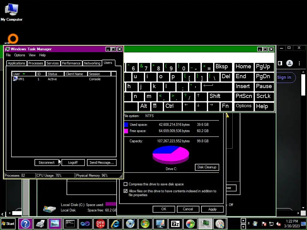The height and width of the screenshot is (230, 307).
Task: Launch Dev-C++ from the taskbar
Action: [100, 223]
